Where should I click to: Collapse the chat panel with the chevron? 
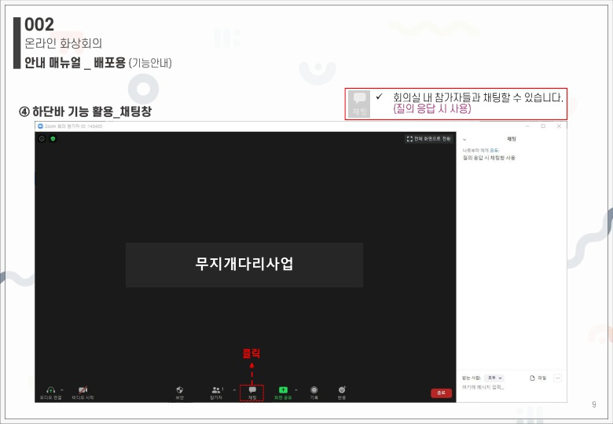click(464, 138)
